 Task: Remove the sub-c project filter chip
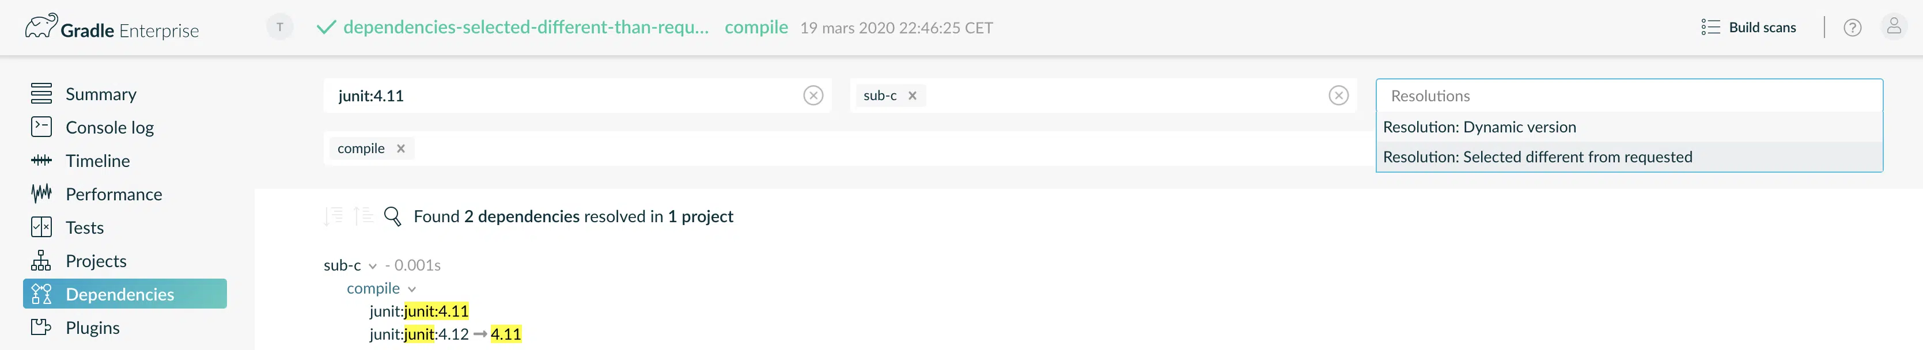point(912,96)
